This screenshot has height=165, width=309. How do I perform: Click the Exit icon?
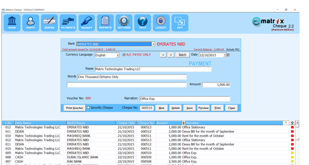pos(180,23)
